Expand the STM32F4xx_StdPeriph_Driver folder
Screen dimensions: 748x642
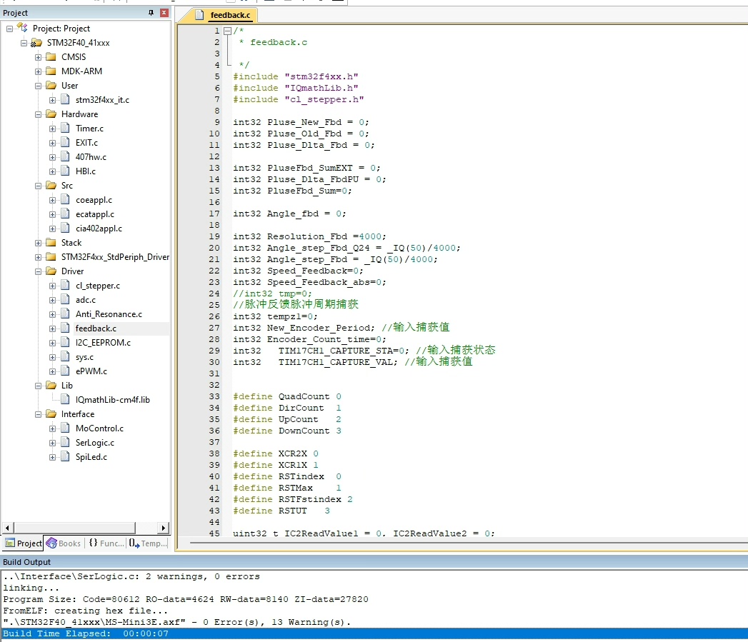(x=38, y=258)
